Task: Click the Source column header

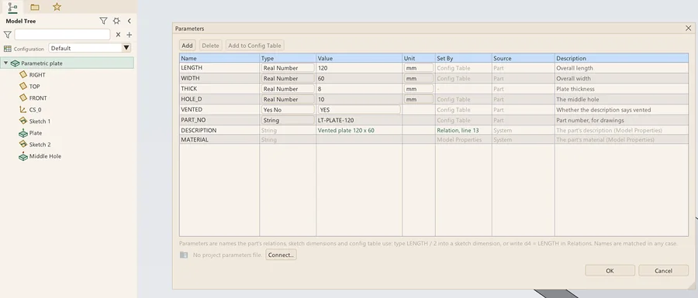Action: point(523,58)
